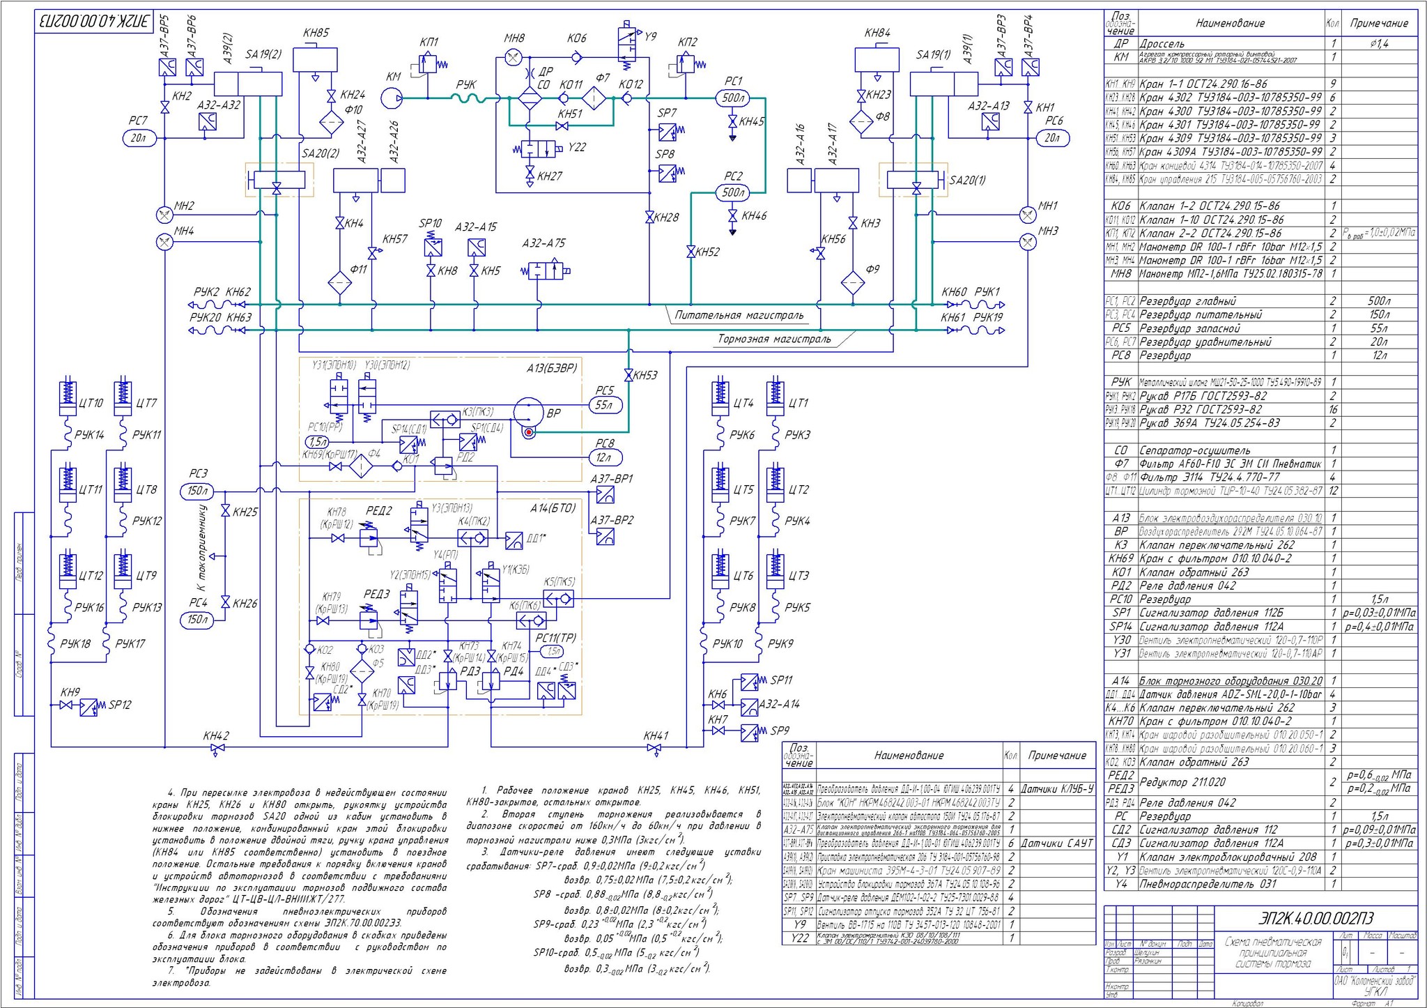Select the КН28 valve symbol
Image resolution: width=1427 pixels, height=1008 pixels.
pyautogui.click(x=649, y=217)
